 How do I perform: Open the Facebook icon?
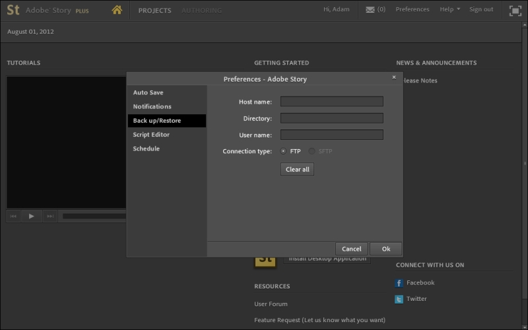pos(399,283)
